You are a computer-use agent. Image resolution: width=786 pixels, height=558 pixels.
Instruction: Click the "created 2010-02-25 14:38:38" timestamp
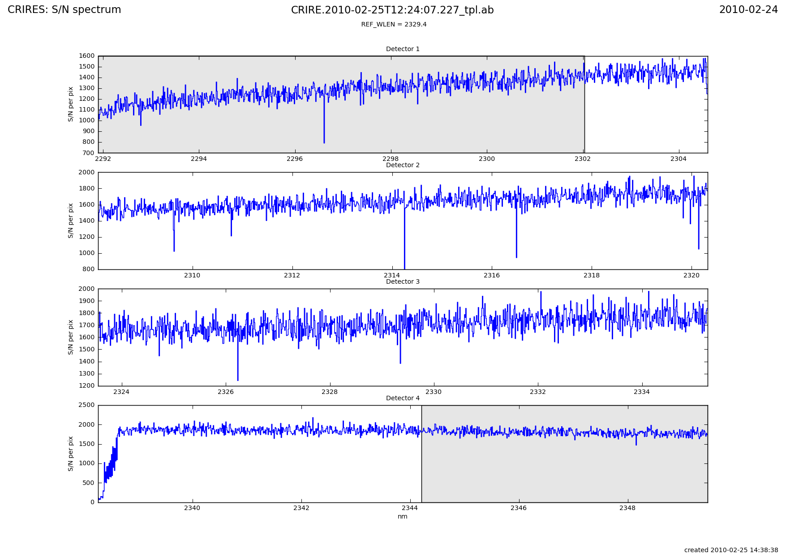(x=731, y=550)
